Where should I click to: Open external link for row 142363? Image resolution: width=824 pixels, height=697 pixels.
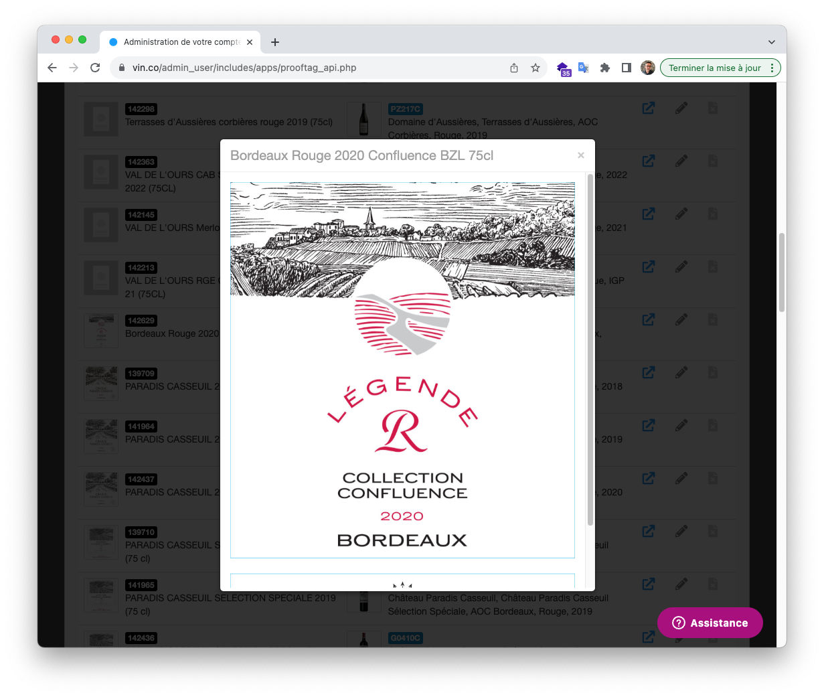(649, 161)
